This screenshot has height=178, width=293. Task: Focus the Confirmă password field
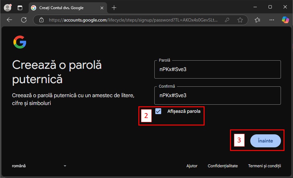click(x=217, y=96)
